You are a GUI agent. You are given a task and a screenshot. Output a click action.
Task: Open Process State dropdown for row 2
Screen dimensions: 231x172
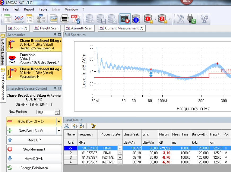point(120,153)
